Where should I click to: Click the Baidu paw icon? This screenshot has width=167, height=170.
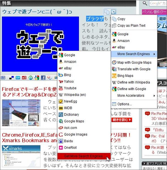(61, 141)
